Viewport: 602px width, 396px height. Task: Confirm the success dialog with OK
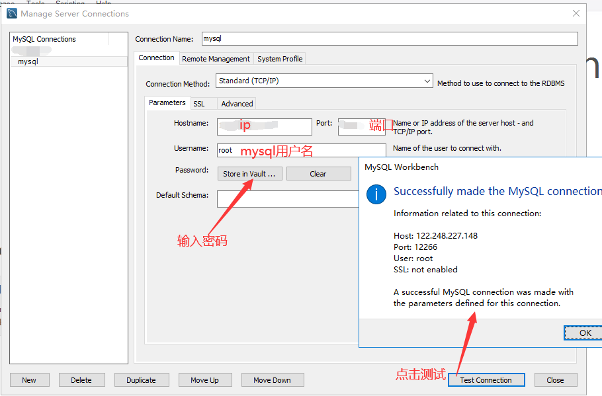tap(583, 333)
